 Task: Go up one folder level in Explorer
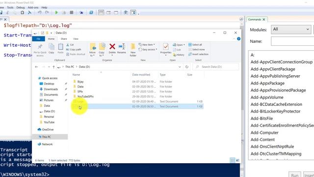point(53,67)
